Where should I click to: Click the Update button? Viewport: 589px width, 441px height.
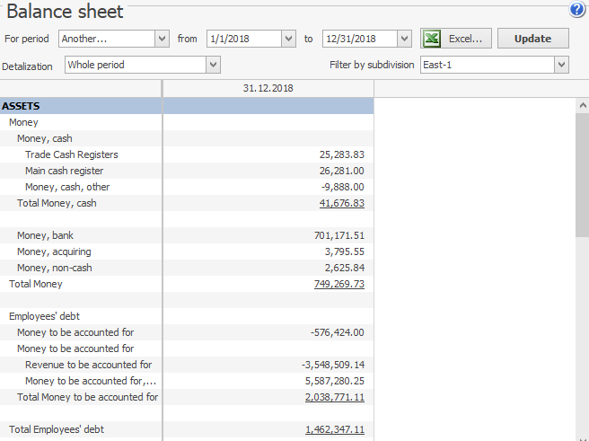click(x=532, y=39)
